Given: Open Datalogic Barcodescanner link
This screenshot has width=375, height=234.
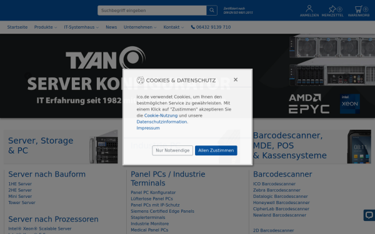Looking at the screenshot, I should [280, 197].
